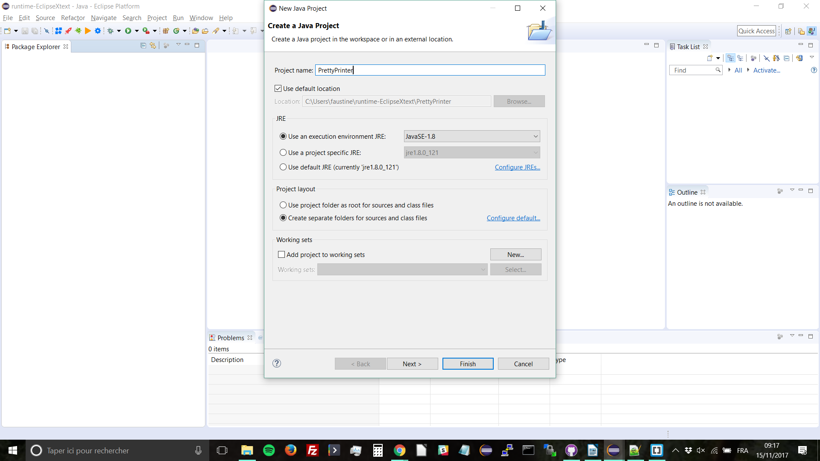The width and height of the screenshot is (820, 461).
Task: Enable Add project to working sets
Action: point(281,254)
